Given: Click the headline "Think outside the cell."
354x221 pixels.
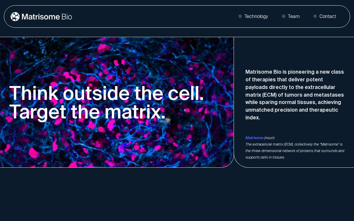Looking at the screenshot, I should (x=106, y=93).
